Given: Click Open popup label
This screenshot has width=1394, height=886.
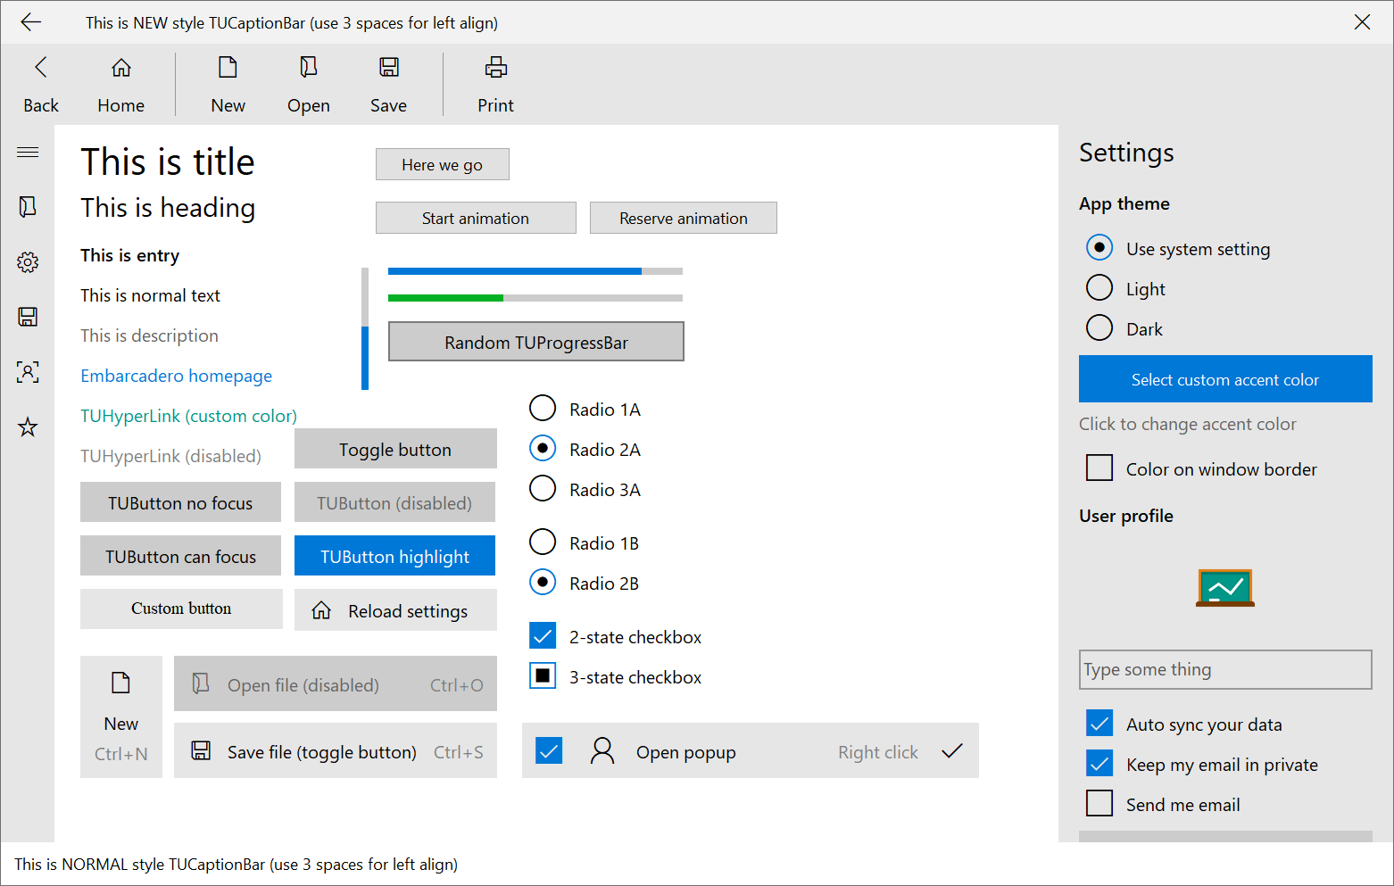Looking at the screenshot, I should 686,752.
